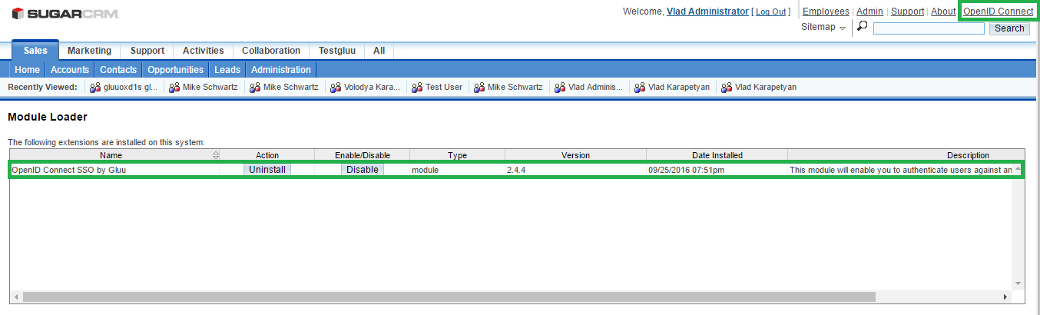
Task: Switch to the Marketing tab
Action: pos(89,51)
